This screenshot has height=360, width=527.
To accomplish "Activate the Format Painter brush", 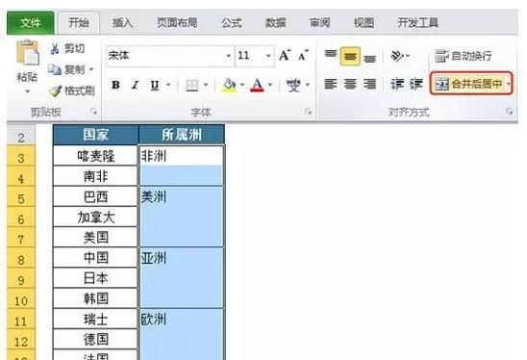I will click(x=71, y=90).
